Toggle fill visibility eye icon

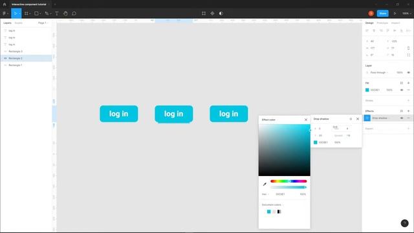point(402,90)
